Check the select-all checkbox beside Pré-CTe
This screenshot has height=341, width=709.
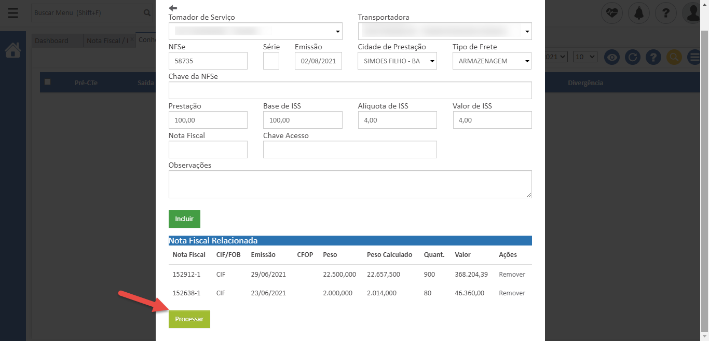(x=48, y=82)
